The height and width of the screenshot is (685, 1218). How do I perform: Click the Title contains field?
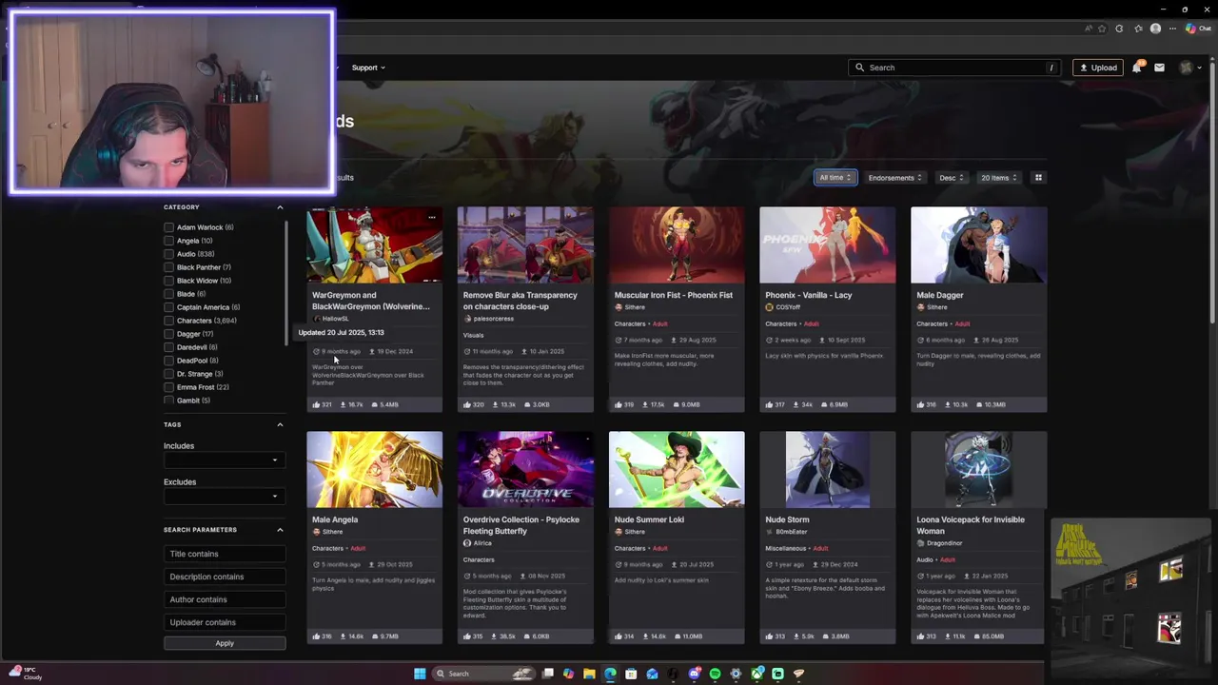225,554
